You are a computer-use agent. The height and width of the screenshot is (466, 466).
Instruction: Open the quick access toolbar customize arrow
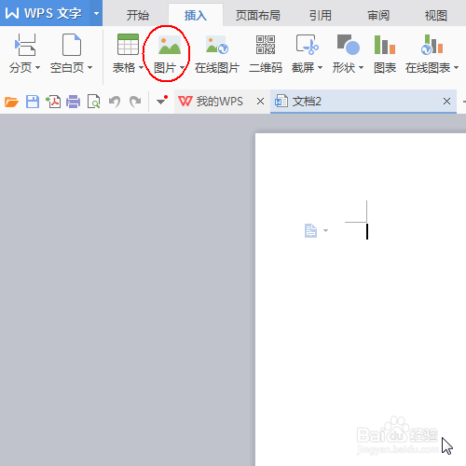[162, 101]
